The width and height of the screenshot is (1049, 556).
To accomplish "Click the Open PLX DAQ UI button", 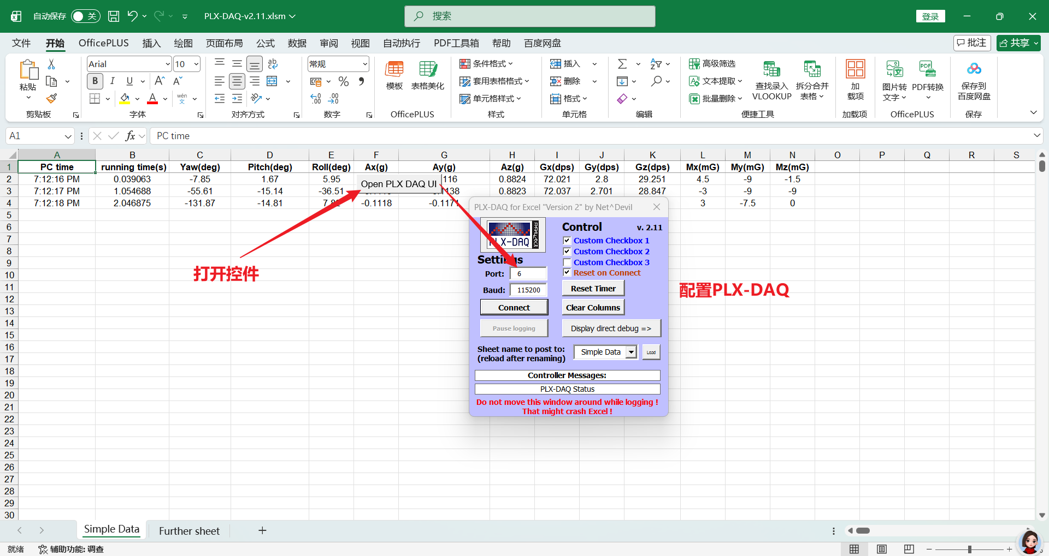I will tap(399, 184).
